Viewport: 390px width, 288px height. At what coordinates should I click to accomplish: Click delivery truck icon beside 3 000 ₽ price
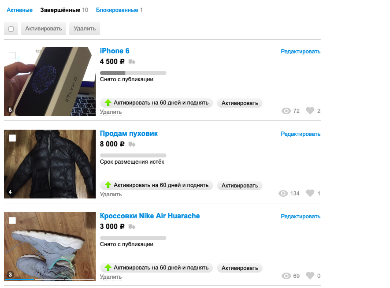[132, 227]
